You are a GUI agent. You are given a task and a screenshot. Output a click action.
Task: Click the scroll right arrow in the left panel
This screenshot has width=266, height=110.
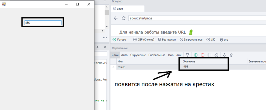(x=102, y=31)
